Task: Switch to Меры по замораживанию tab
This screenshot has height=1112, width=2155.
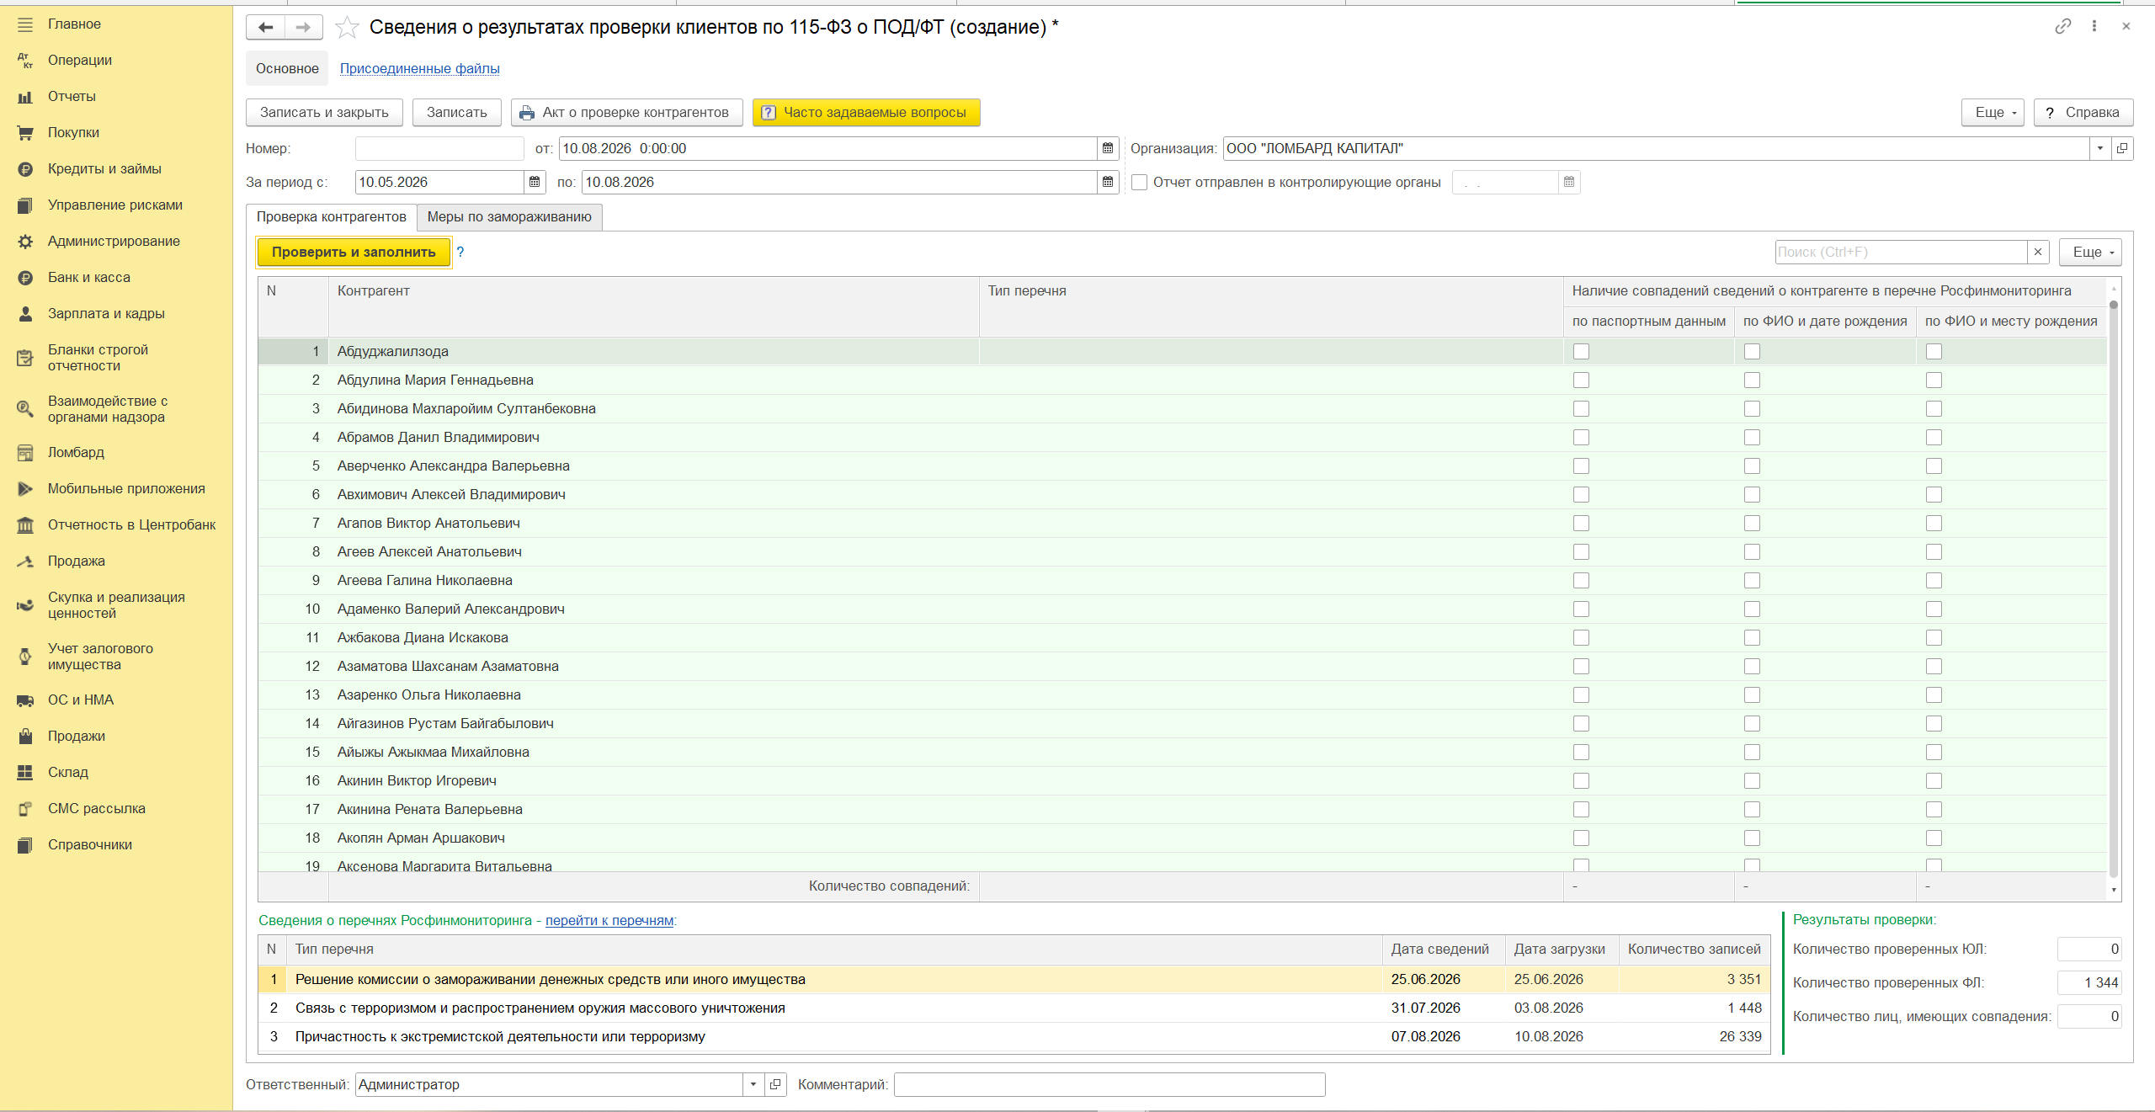Action: click(509, 217)
